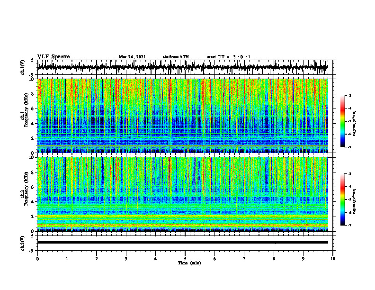The width and height of the screenshot is (375, 290).
Task: Click the ch.1 spectrogram panel
Action: [182, 116]
